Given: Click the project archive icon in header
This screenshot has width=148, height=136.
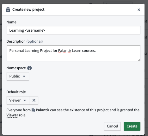Looking at the screenshot, I should [x=8, y=9].
